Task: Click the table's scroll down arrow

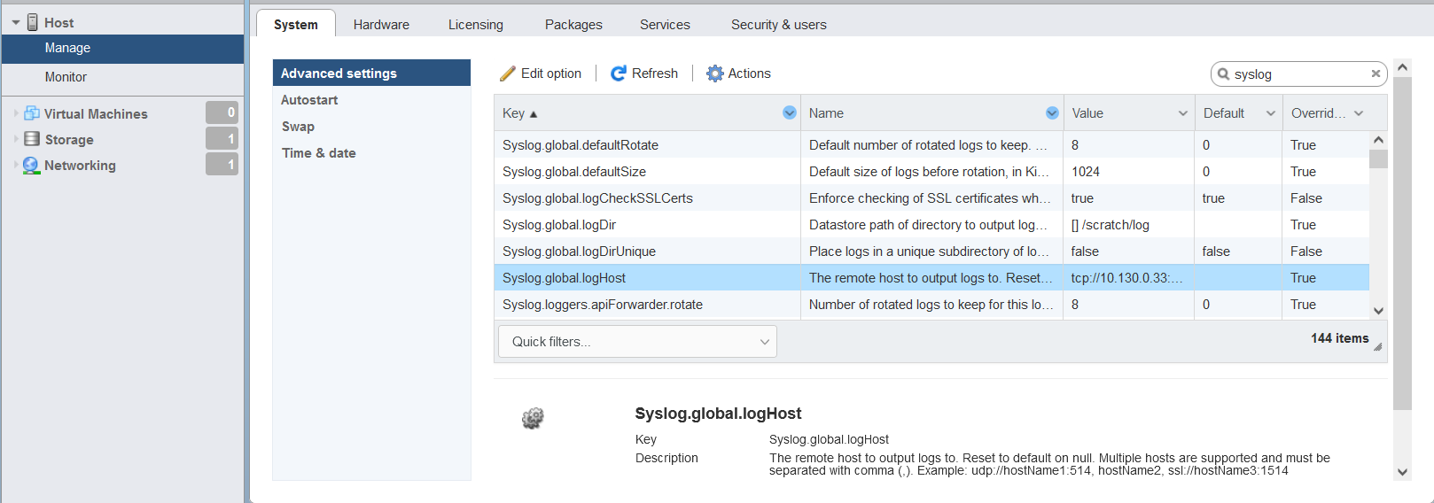Action: (1378, 311)
